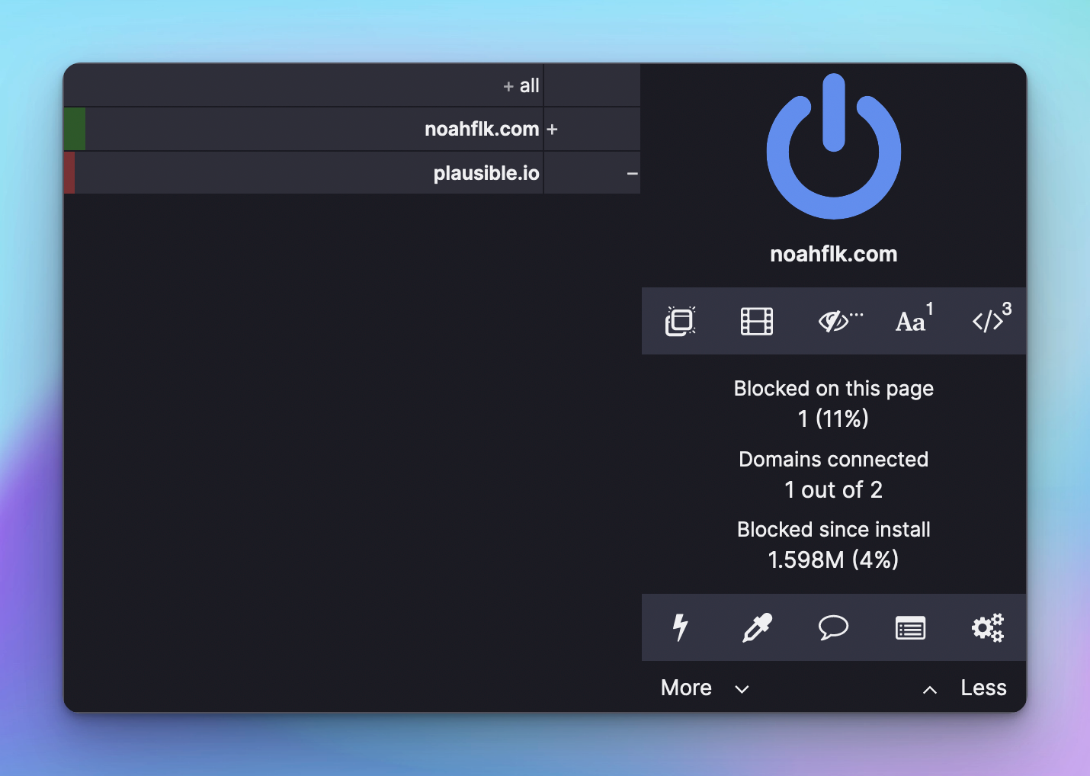Image resolution: width=1090 pixels, height=776 pixels.
Task: Report an issue using the chat icon
Action: point(833,628)
